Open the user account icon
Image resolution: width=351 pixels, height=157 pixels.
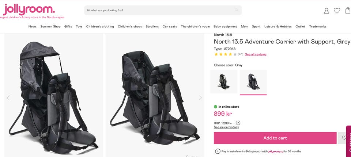327,11
